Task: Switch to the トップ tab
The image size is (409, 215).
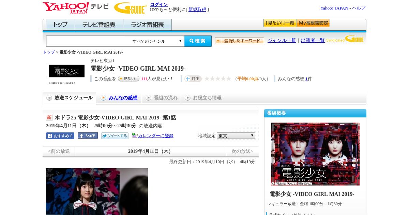Action: click(60, 25)
